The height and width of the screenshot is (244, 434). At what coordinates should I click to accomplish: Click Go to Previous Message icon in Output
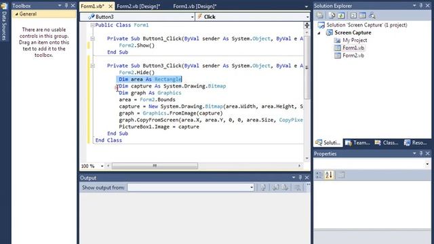275,188
